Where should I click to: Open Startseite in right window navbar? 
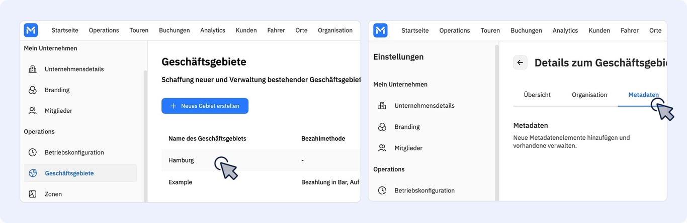(415, 30)
